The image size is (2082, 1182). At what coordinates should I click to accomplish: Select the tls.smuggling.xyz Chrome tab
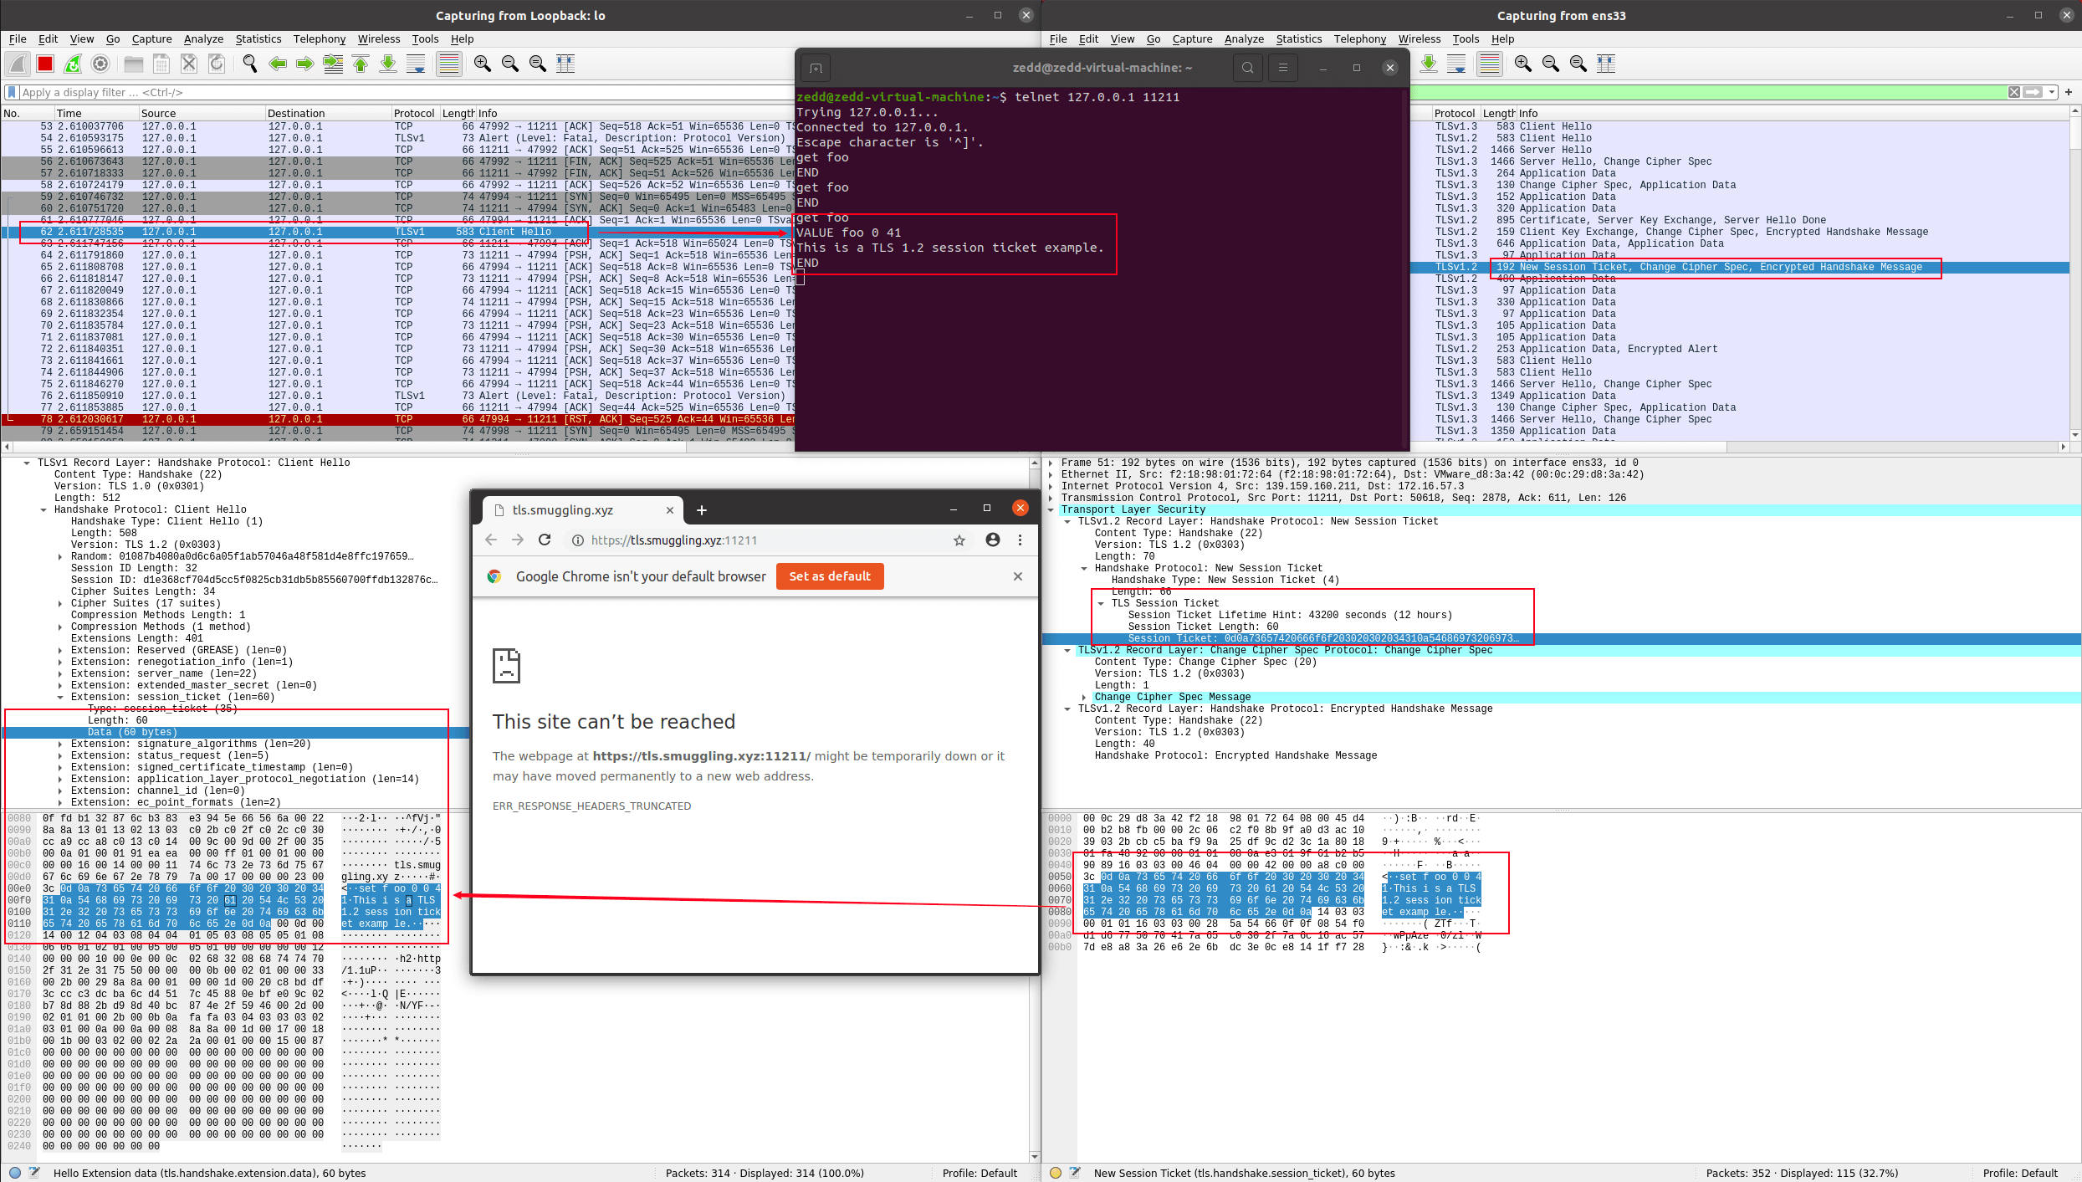pos(582,510)
